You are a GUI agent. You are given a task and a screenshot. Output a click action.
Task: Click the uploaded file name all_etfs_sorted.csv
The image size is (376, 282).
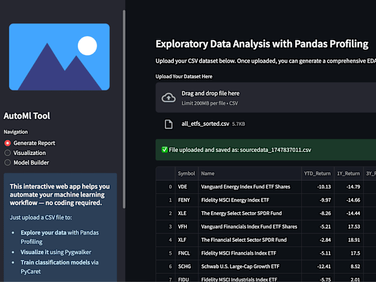205,124
